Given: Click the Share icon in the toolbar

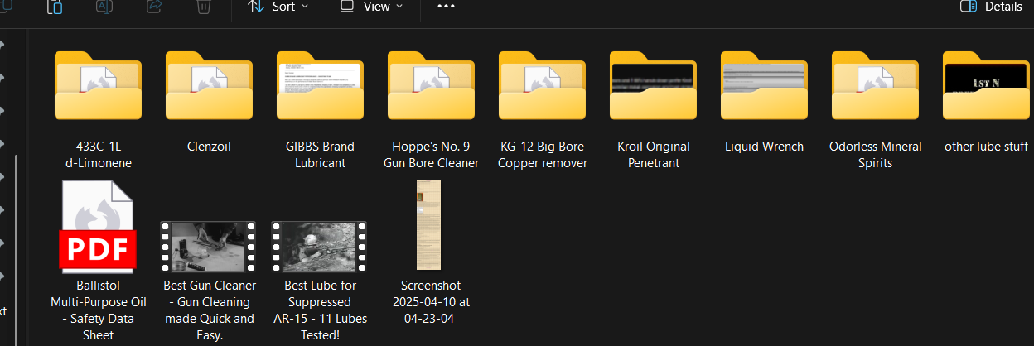Looking at the screenshot, I should point(154,7).
